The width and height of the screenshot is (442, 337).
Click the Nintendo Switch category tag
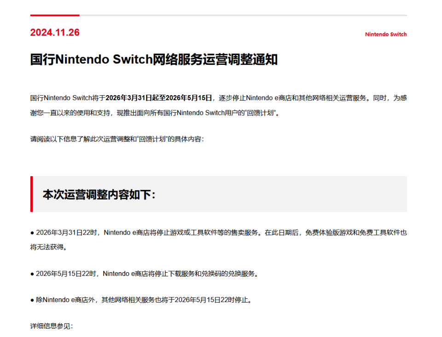click(x=386, y=34)
